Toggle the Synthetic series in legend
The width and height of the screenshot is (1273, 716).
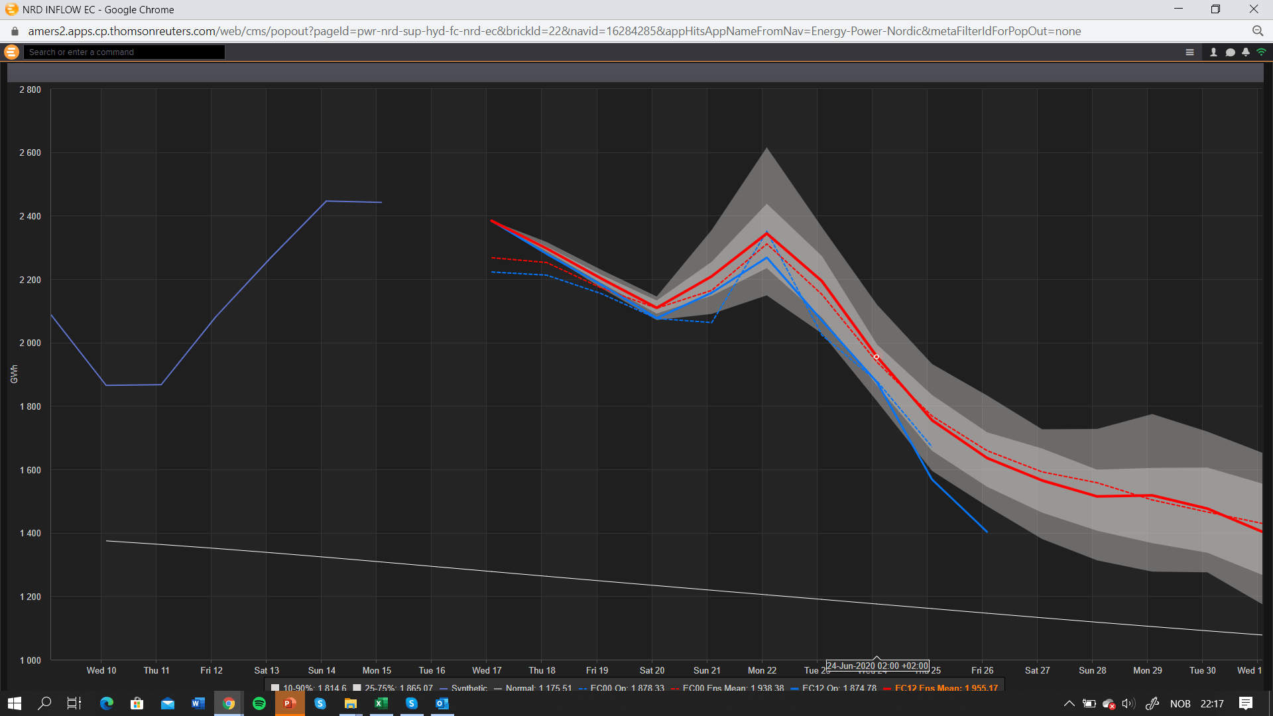pyautogui.click(x=463, y=688)
